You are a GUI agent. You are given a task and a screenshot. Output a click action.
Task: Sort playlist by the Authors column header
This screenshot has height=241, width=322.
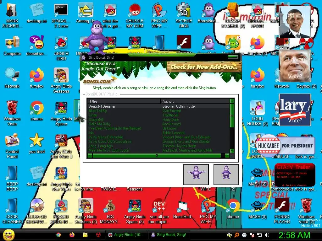pyautogui.click(x=195, y=101)
